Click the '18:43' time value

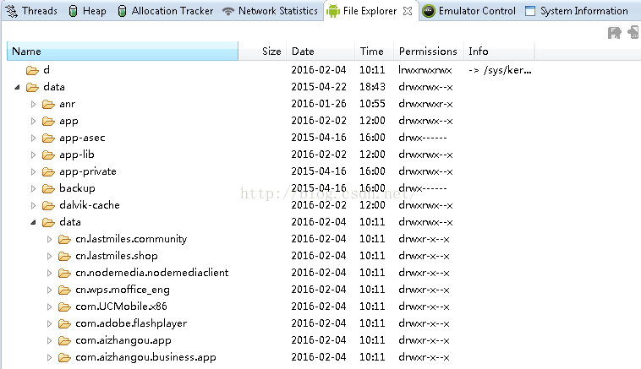[372, 87]
